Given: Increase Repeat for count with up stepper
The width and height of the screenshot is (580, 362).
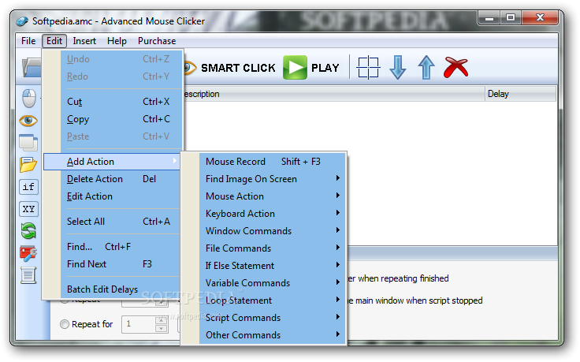Looking at the screenshot, I should [162, 320].
